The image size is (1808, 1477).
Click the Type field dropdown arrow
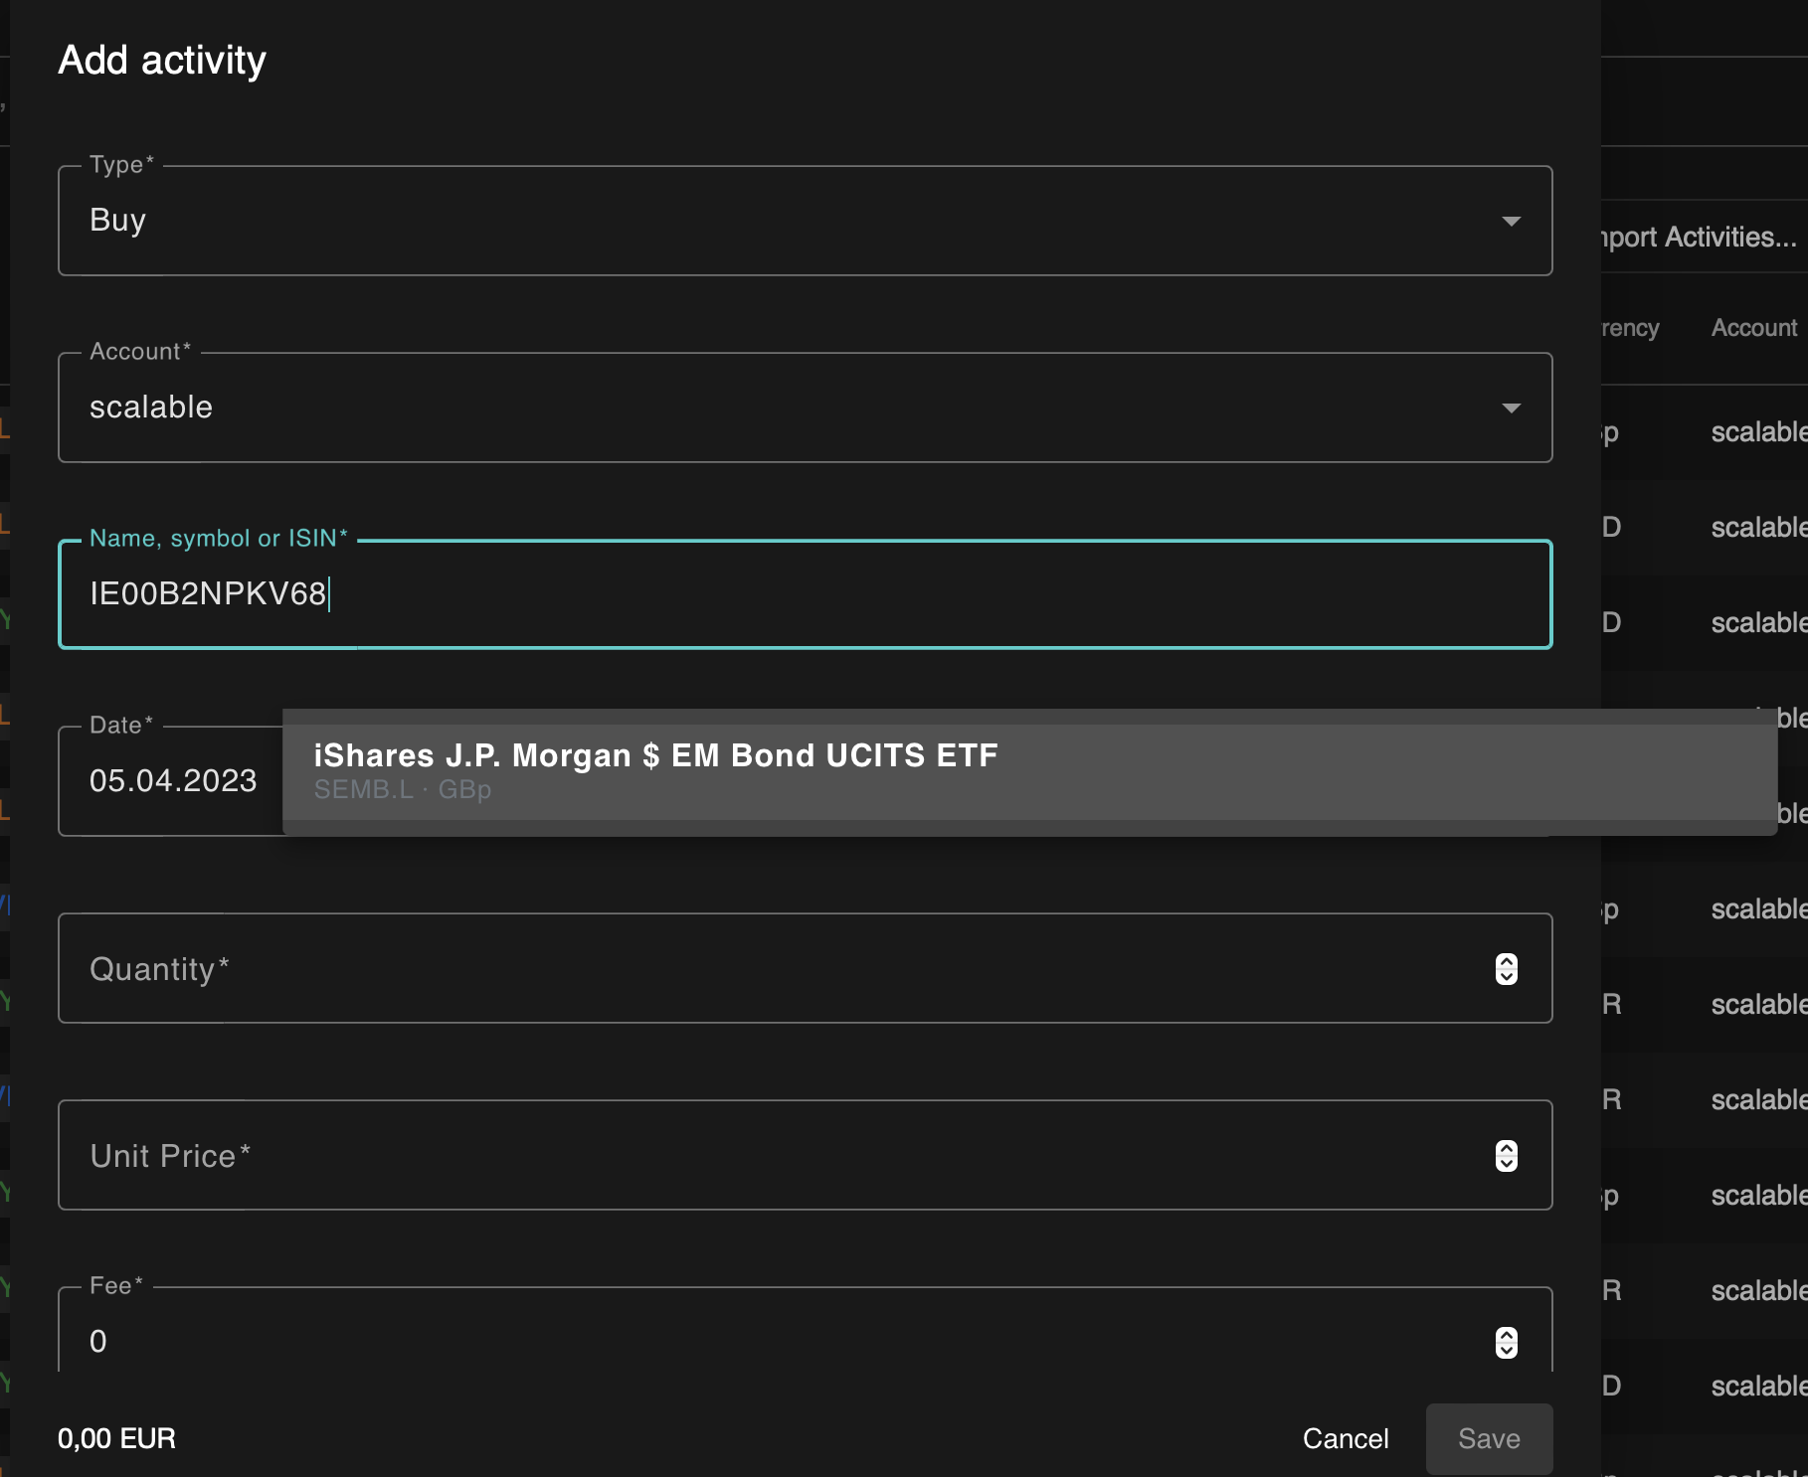coord(1510,221)
